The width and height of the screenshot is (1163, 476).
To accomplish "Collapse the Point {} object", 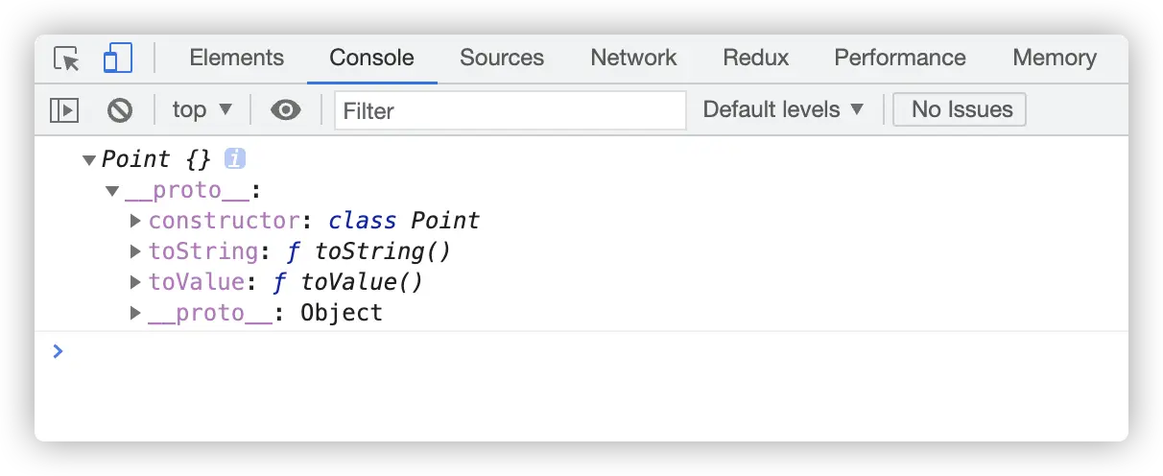I will pyautogui.click(x=89, y=160).
